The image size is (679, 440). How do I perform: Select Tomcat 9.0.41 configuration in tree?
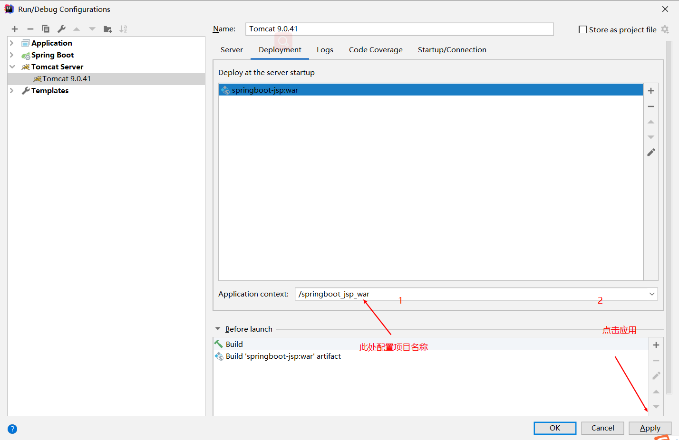pos(107,79)
